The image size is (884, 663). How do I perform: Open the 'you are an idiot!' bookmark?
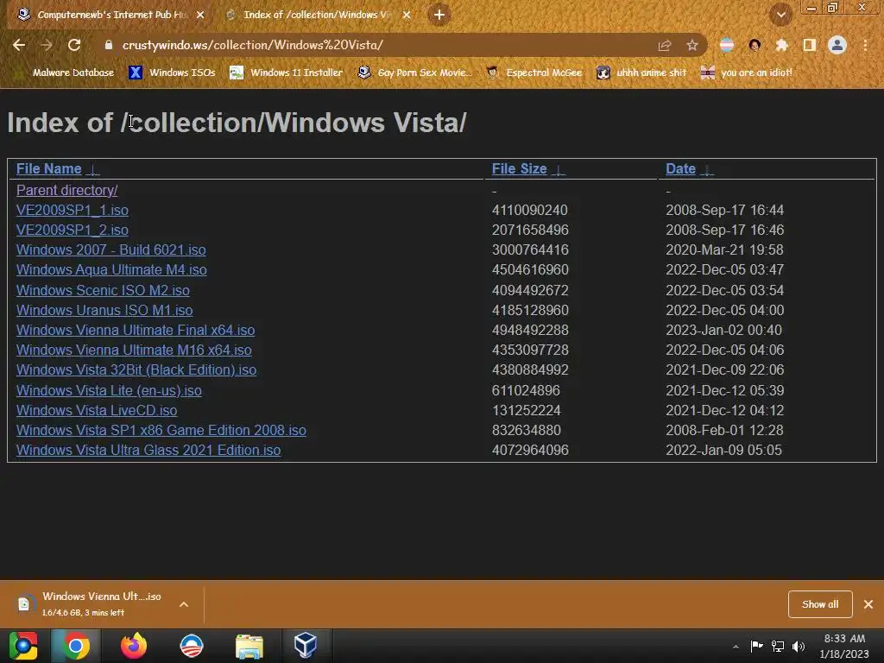[x=747, y=73]
